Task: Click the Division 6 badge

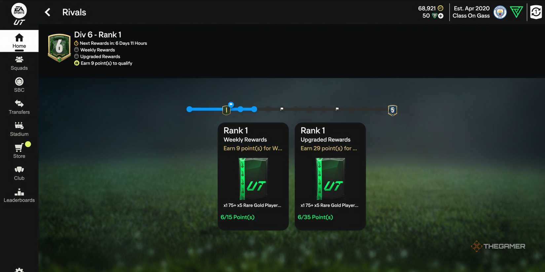Action: pyautogui.click(x=59, y=48)
